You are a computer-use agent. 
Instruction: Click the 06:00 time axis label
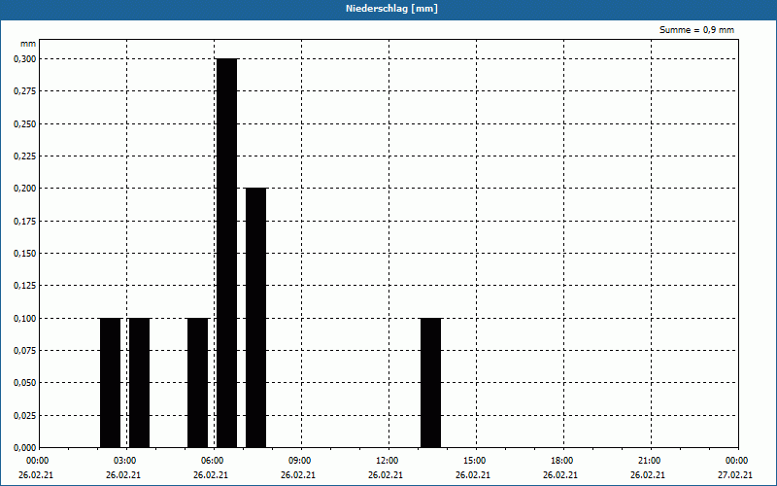(213, 461)
